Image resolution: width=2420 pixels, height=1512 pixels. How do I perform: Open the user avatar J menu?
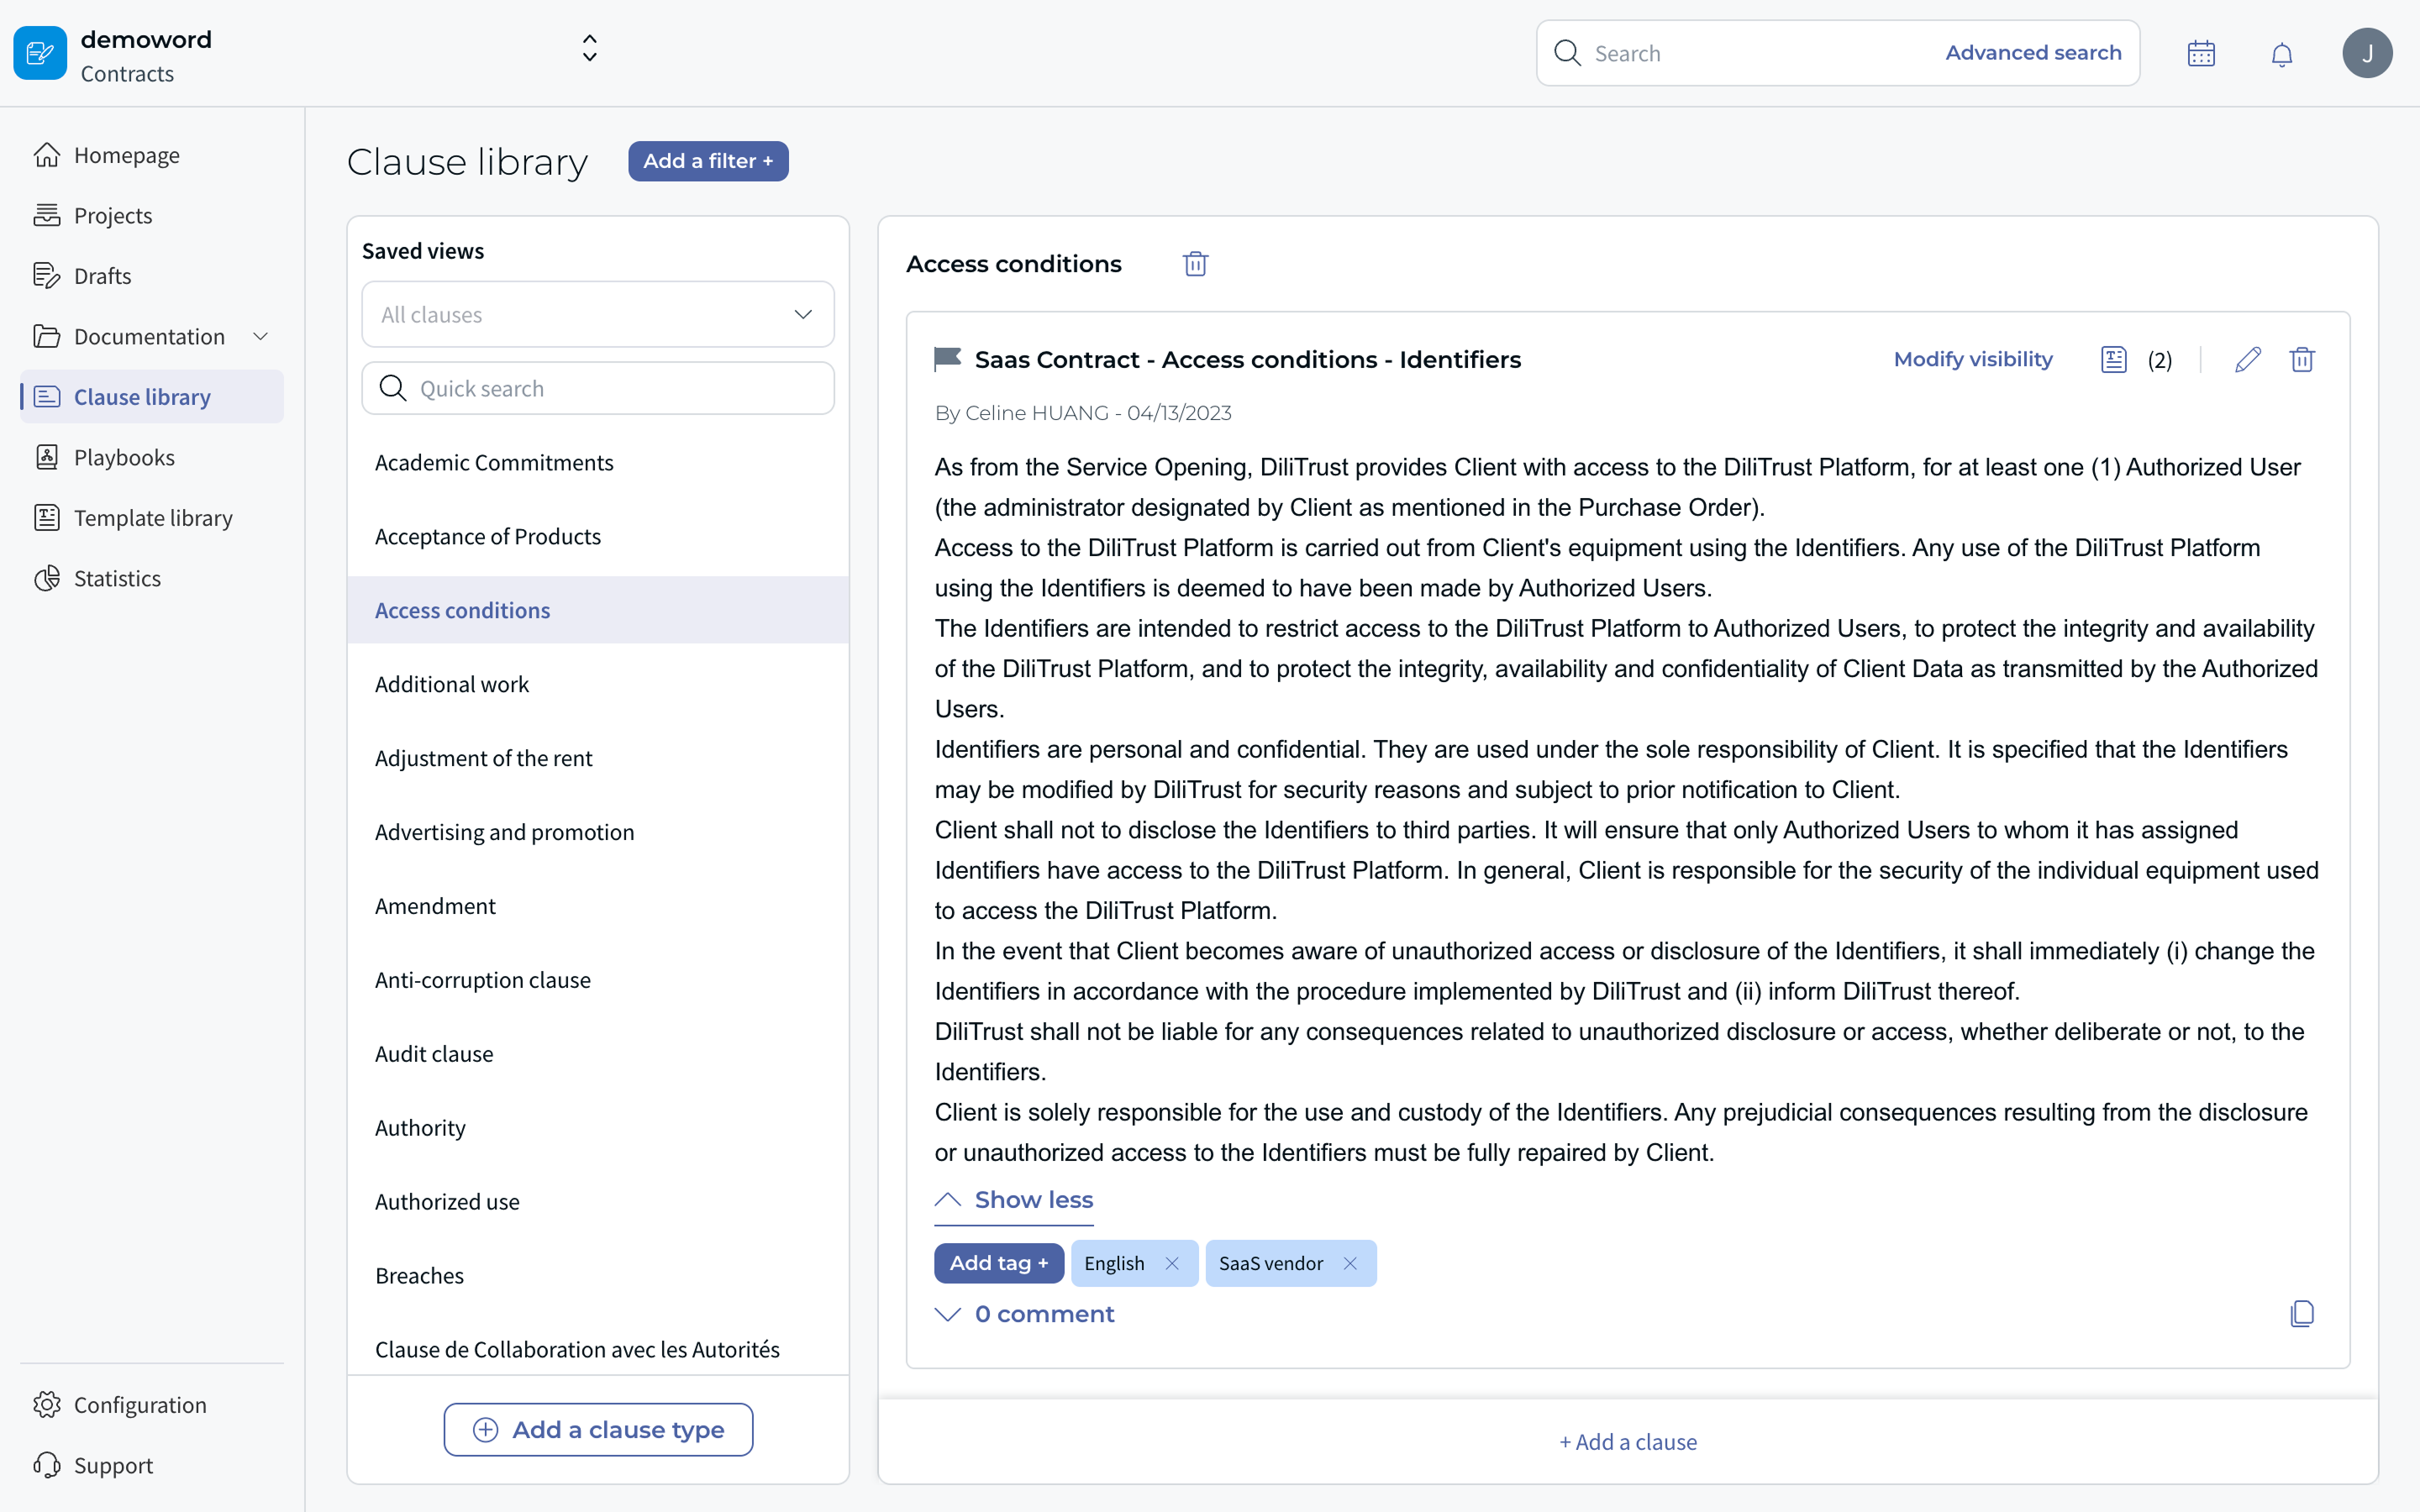(2366, 54)
